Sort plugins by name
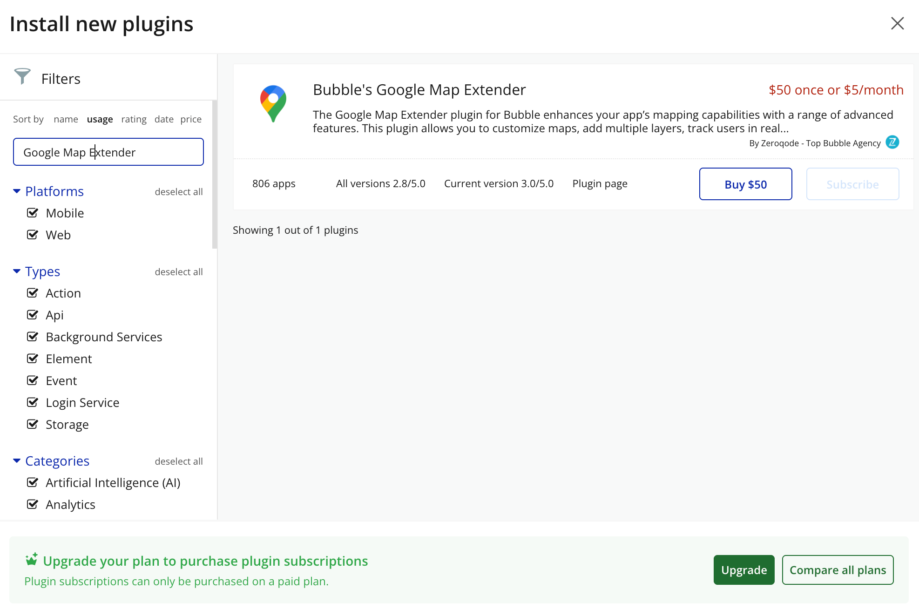 (66, 119)
